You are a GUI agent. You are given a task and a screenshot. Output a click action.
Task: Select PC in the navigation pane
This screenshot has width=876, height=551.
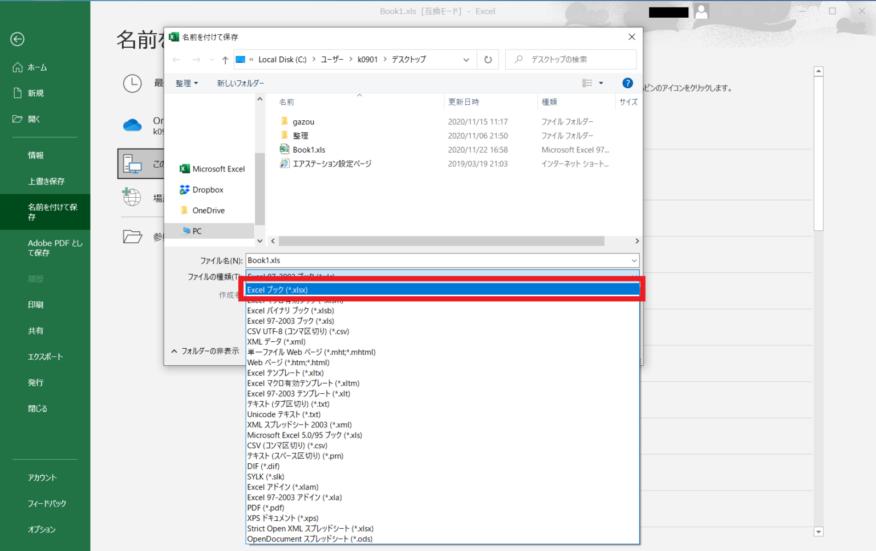pyautogui.click(x=197, y=230)
